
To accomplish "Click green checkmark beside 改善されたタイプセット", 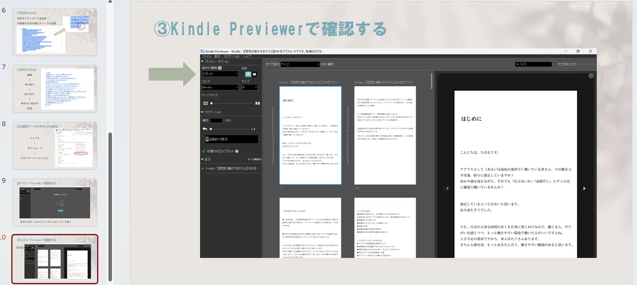I will (x=204, y=151).
